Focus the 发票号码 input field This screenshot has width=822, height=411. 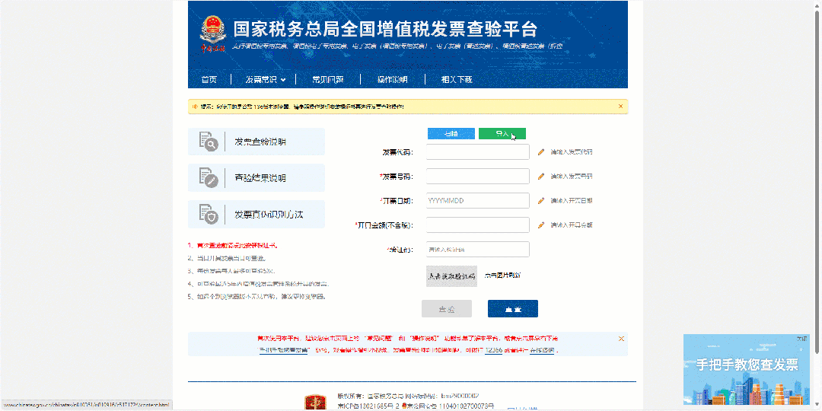[x=477, y=176]
